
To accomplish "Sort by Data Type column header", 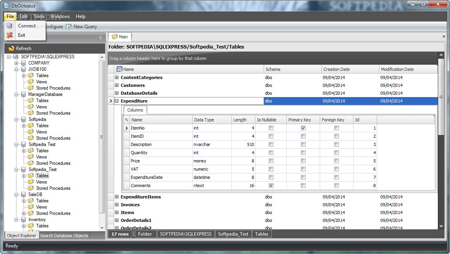I will [x=212, y=120].
